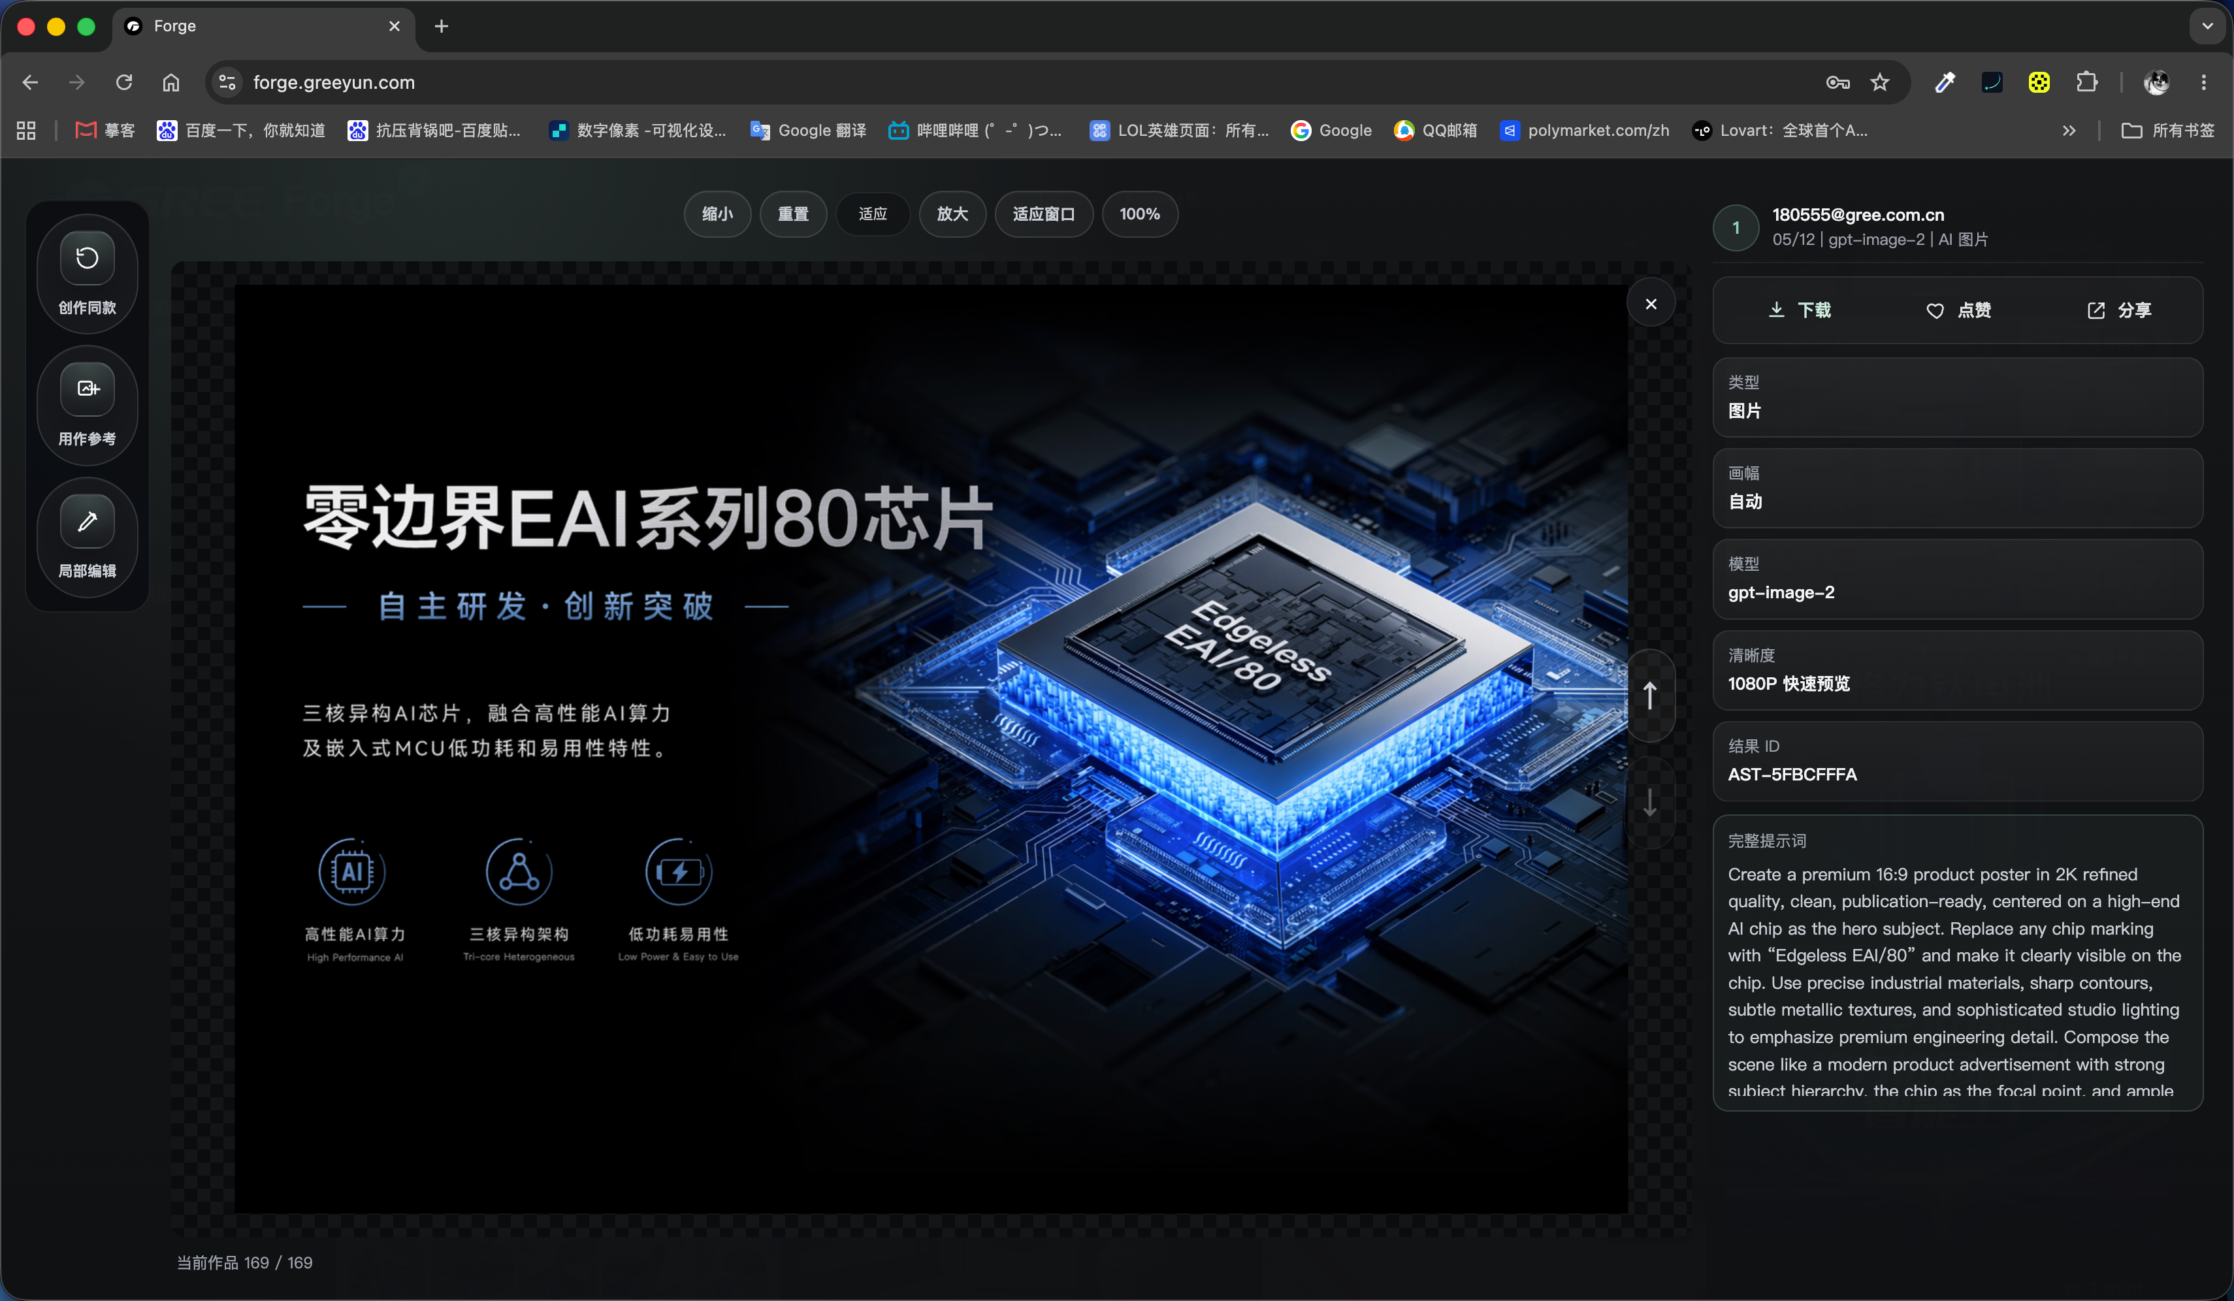This screenshot has height=1301, width=2234.
Task: Open the Lovart bookmark
Action: [x=1780, y=130]
